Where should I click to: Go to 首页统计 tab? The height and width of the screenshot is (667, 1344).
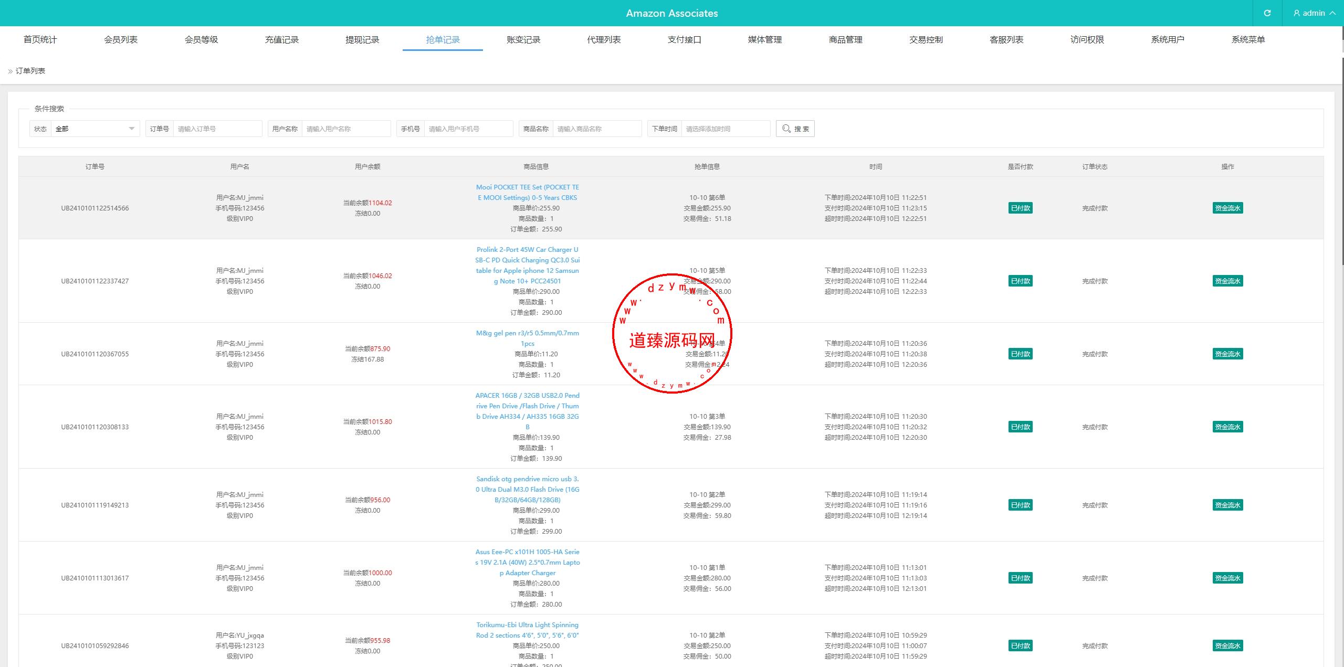tap(40, 39)
